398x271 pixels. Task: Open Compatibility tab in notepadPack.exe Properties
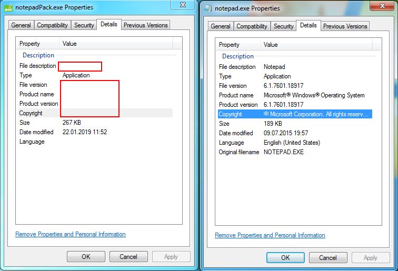[52, 25]
